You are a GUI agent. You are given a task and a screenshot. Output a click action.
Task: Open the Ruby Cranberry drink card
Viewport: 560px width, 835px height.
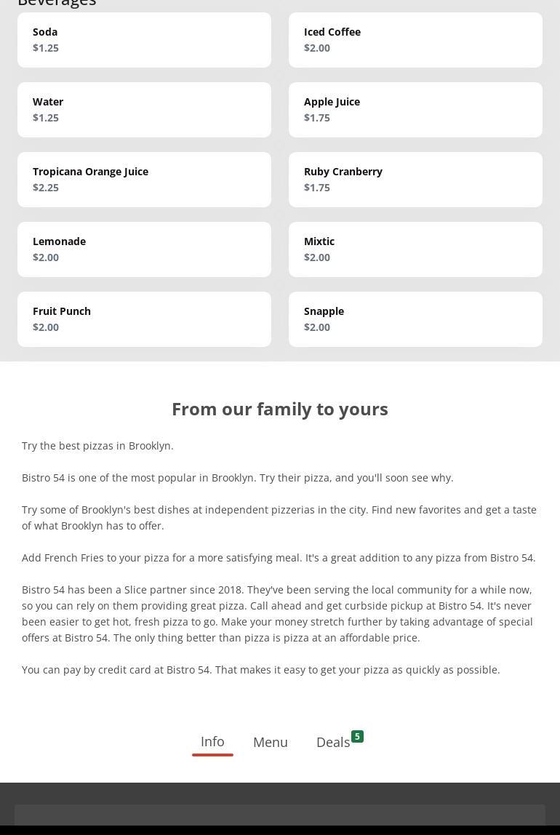click(x=415, y=180)
